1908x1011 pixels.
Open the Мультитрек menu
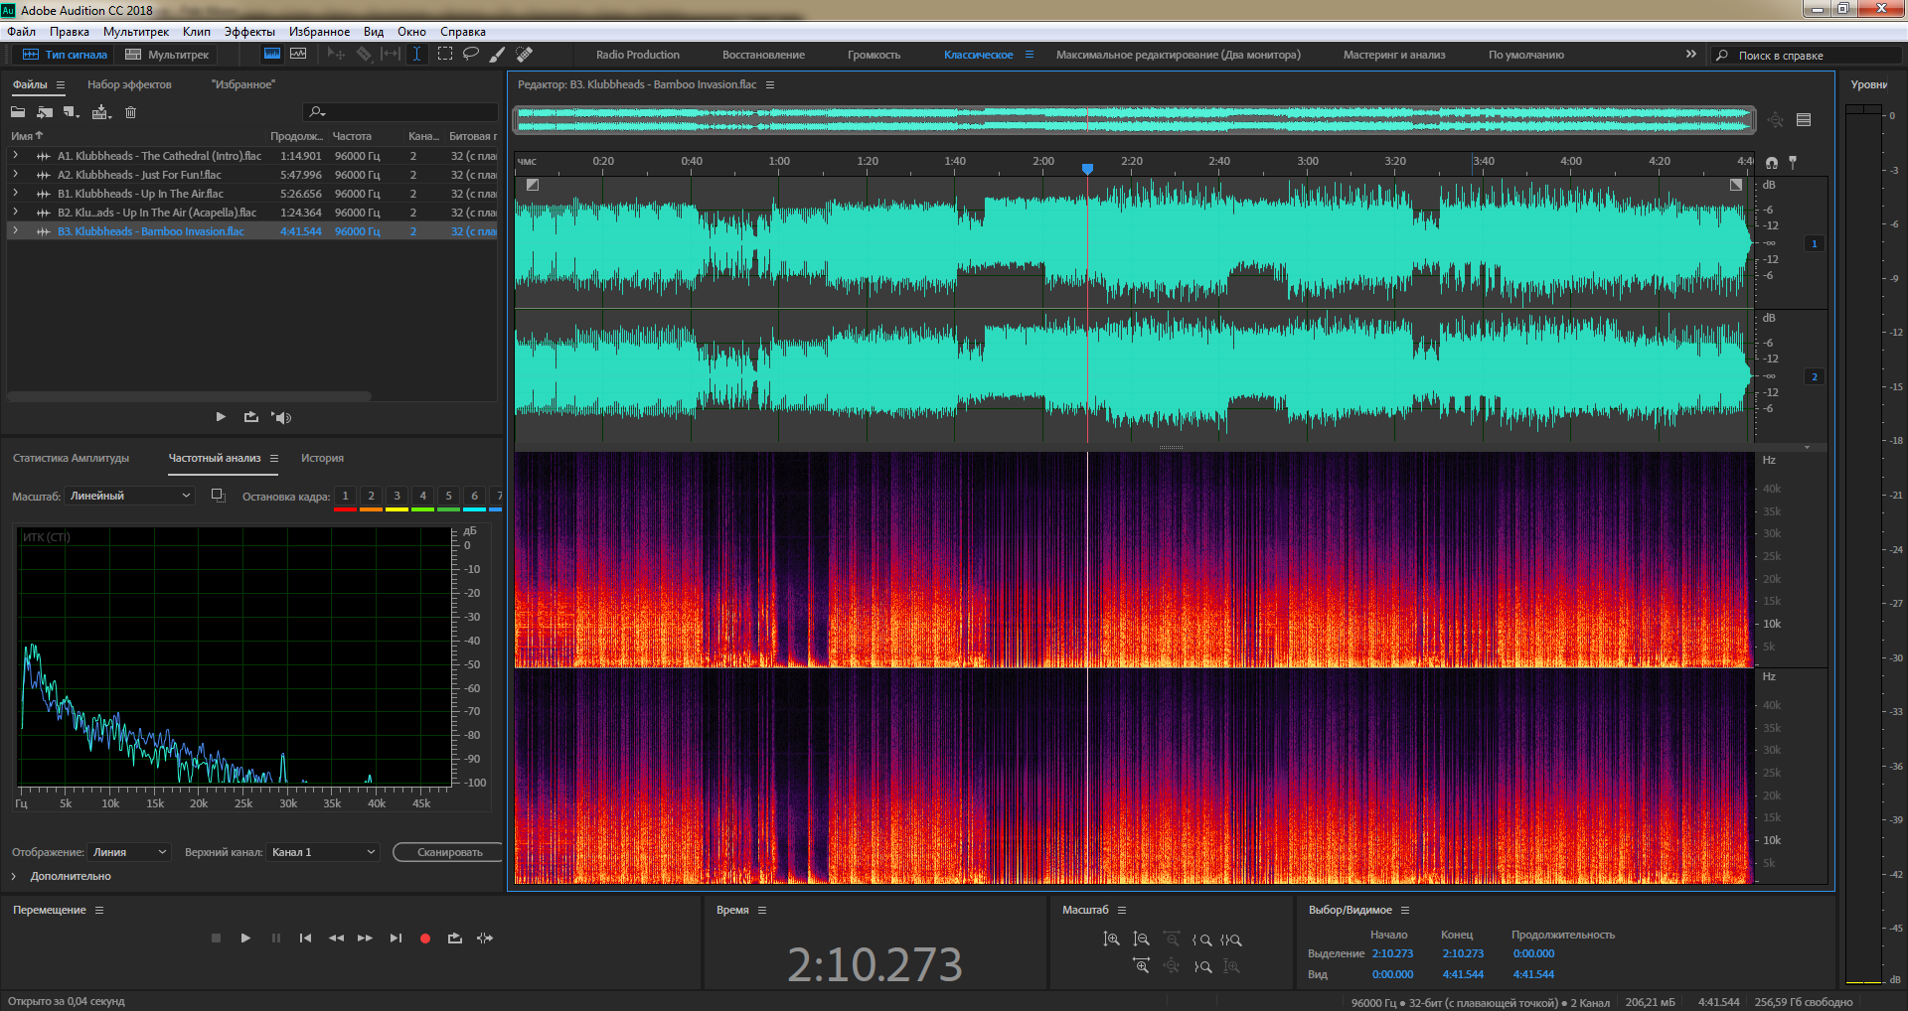(x=136, y=32)
